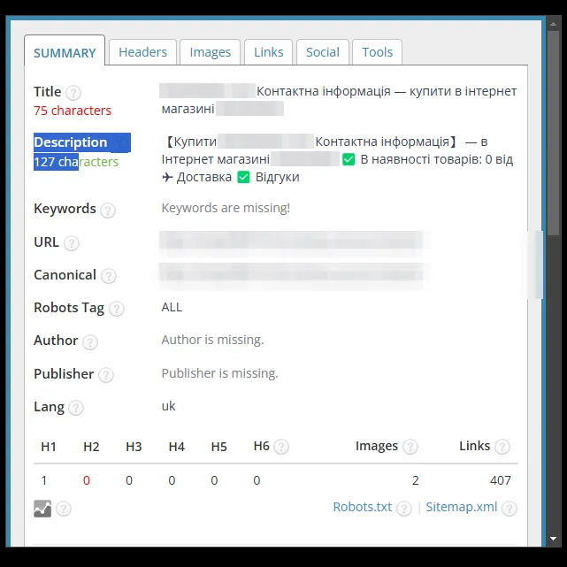Click the H2 column header
567x567 pixels.
91,447
